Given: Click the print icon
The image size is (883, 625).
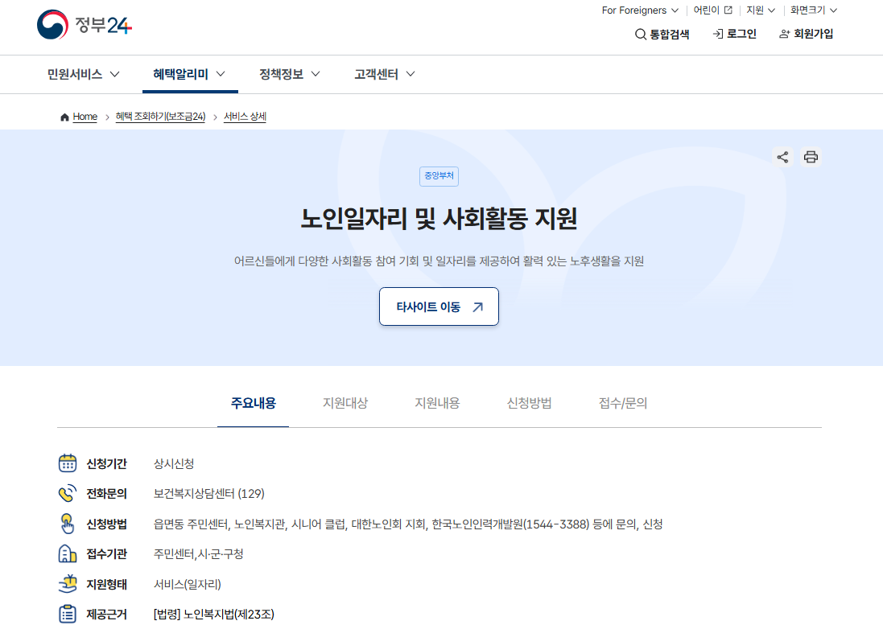Looking at the screenshot, I should tap(811, 157).
